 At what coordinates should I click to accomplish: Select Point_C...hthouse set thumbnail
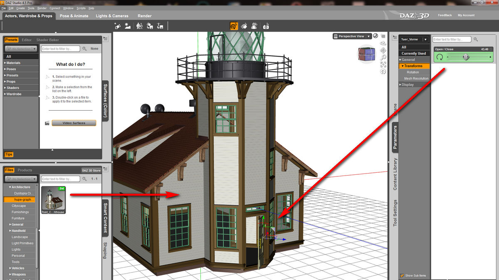pos(53,200)
